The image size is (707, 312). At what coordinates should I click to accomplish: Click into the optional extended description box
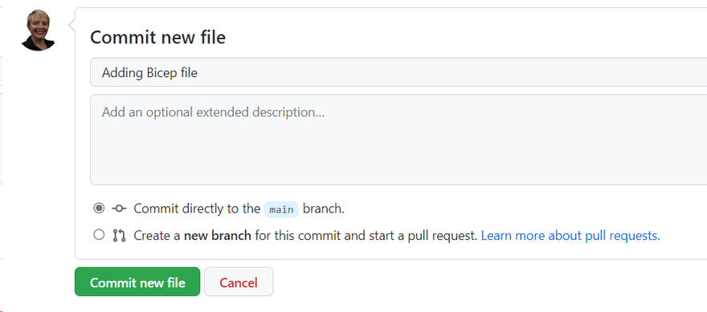(x=398, y=140)
